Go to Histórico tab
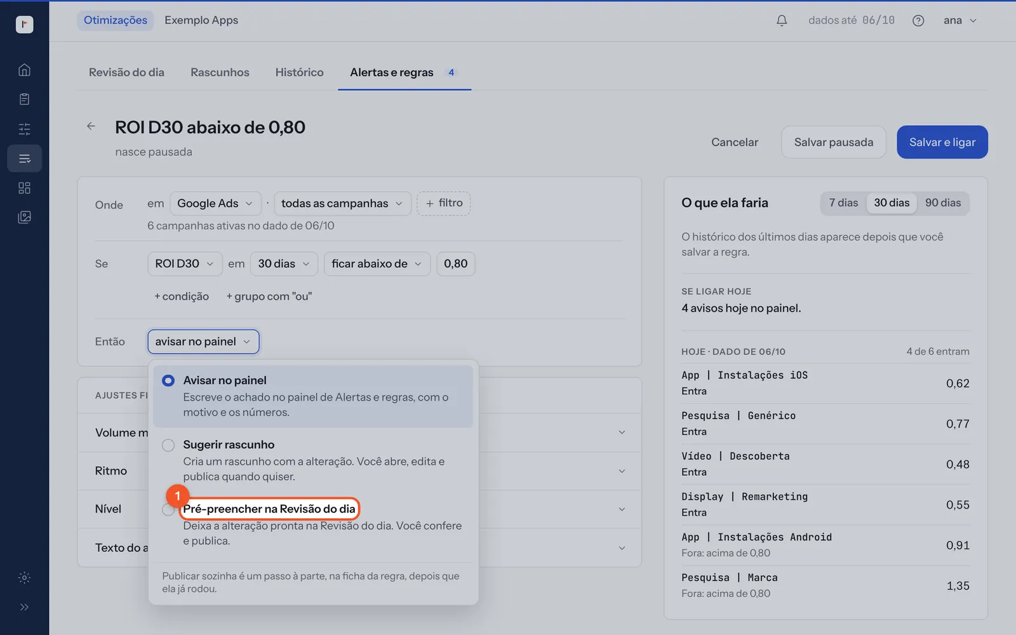The height and width of the screenshot is (635, 1016). point(299,72)
